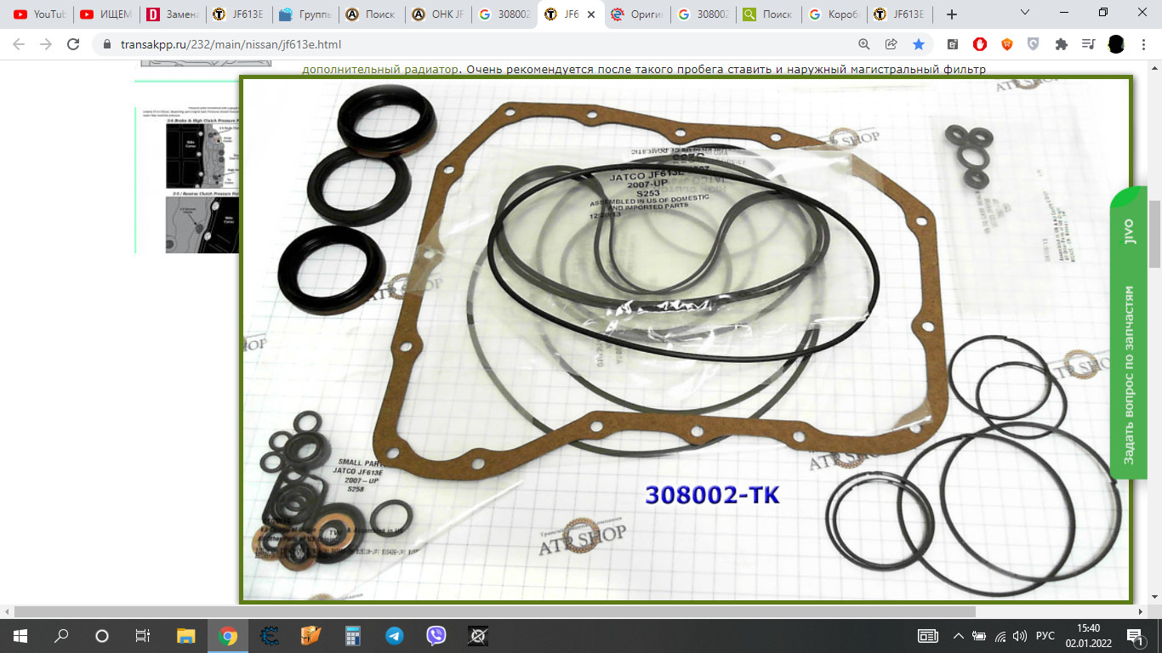Screen dimensions: 1162x653
Task: Click the red adblock extension icon
Action: [x=980, y=44]
